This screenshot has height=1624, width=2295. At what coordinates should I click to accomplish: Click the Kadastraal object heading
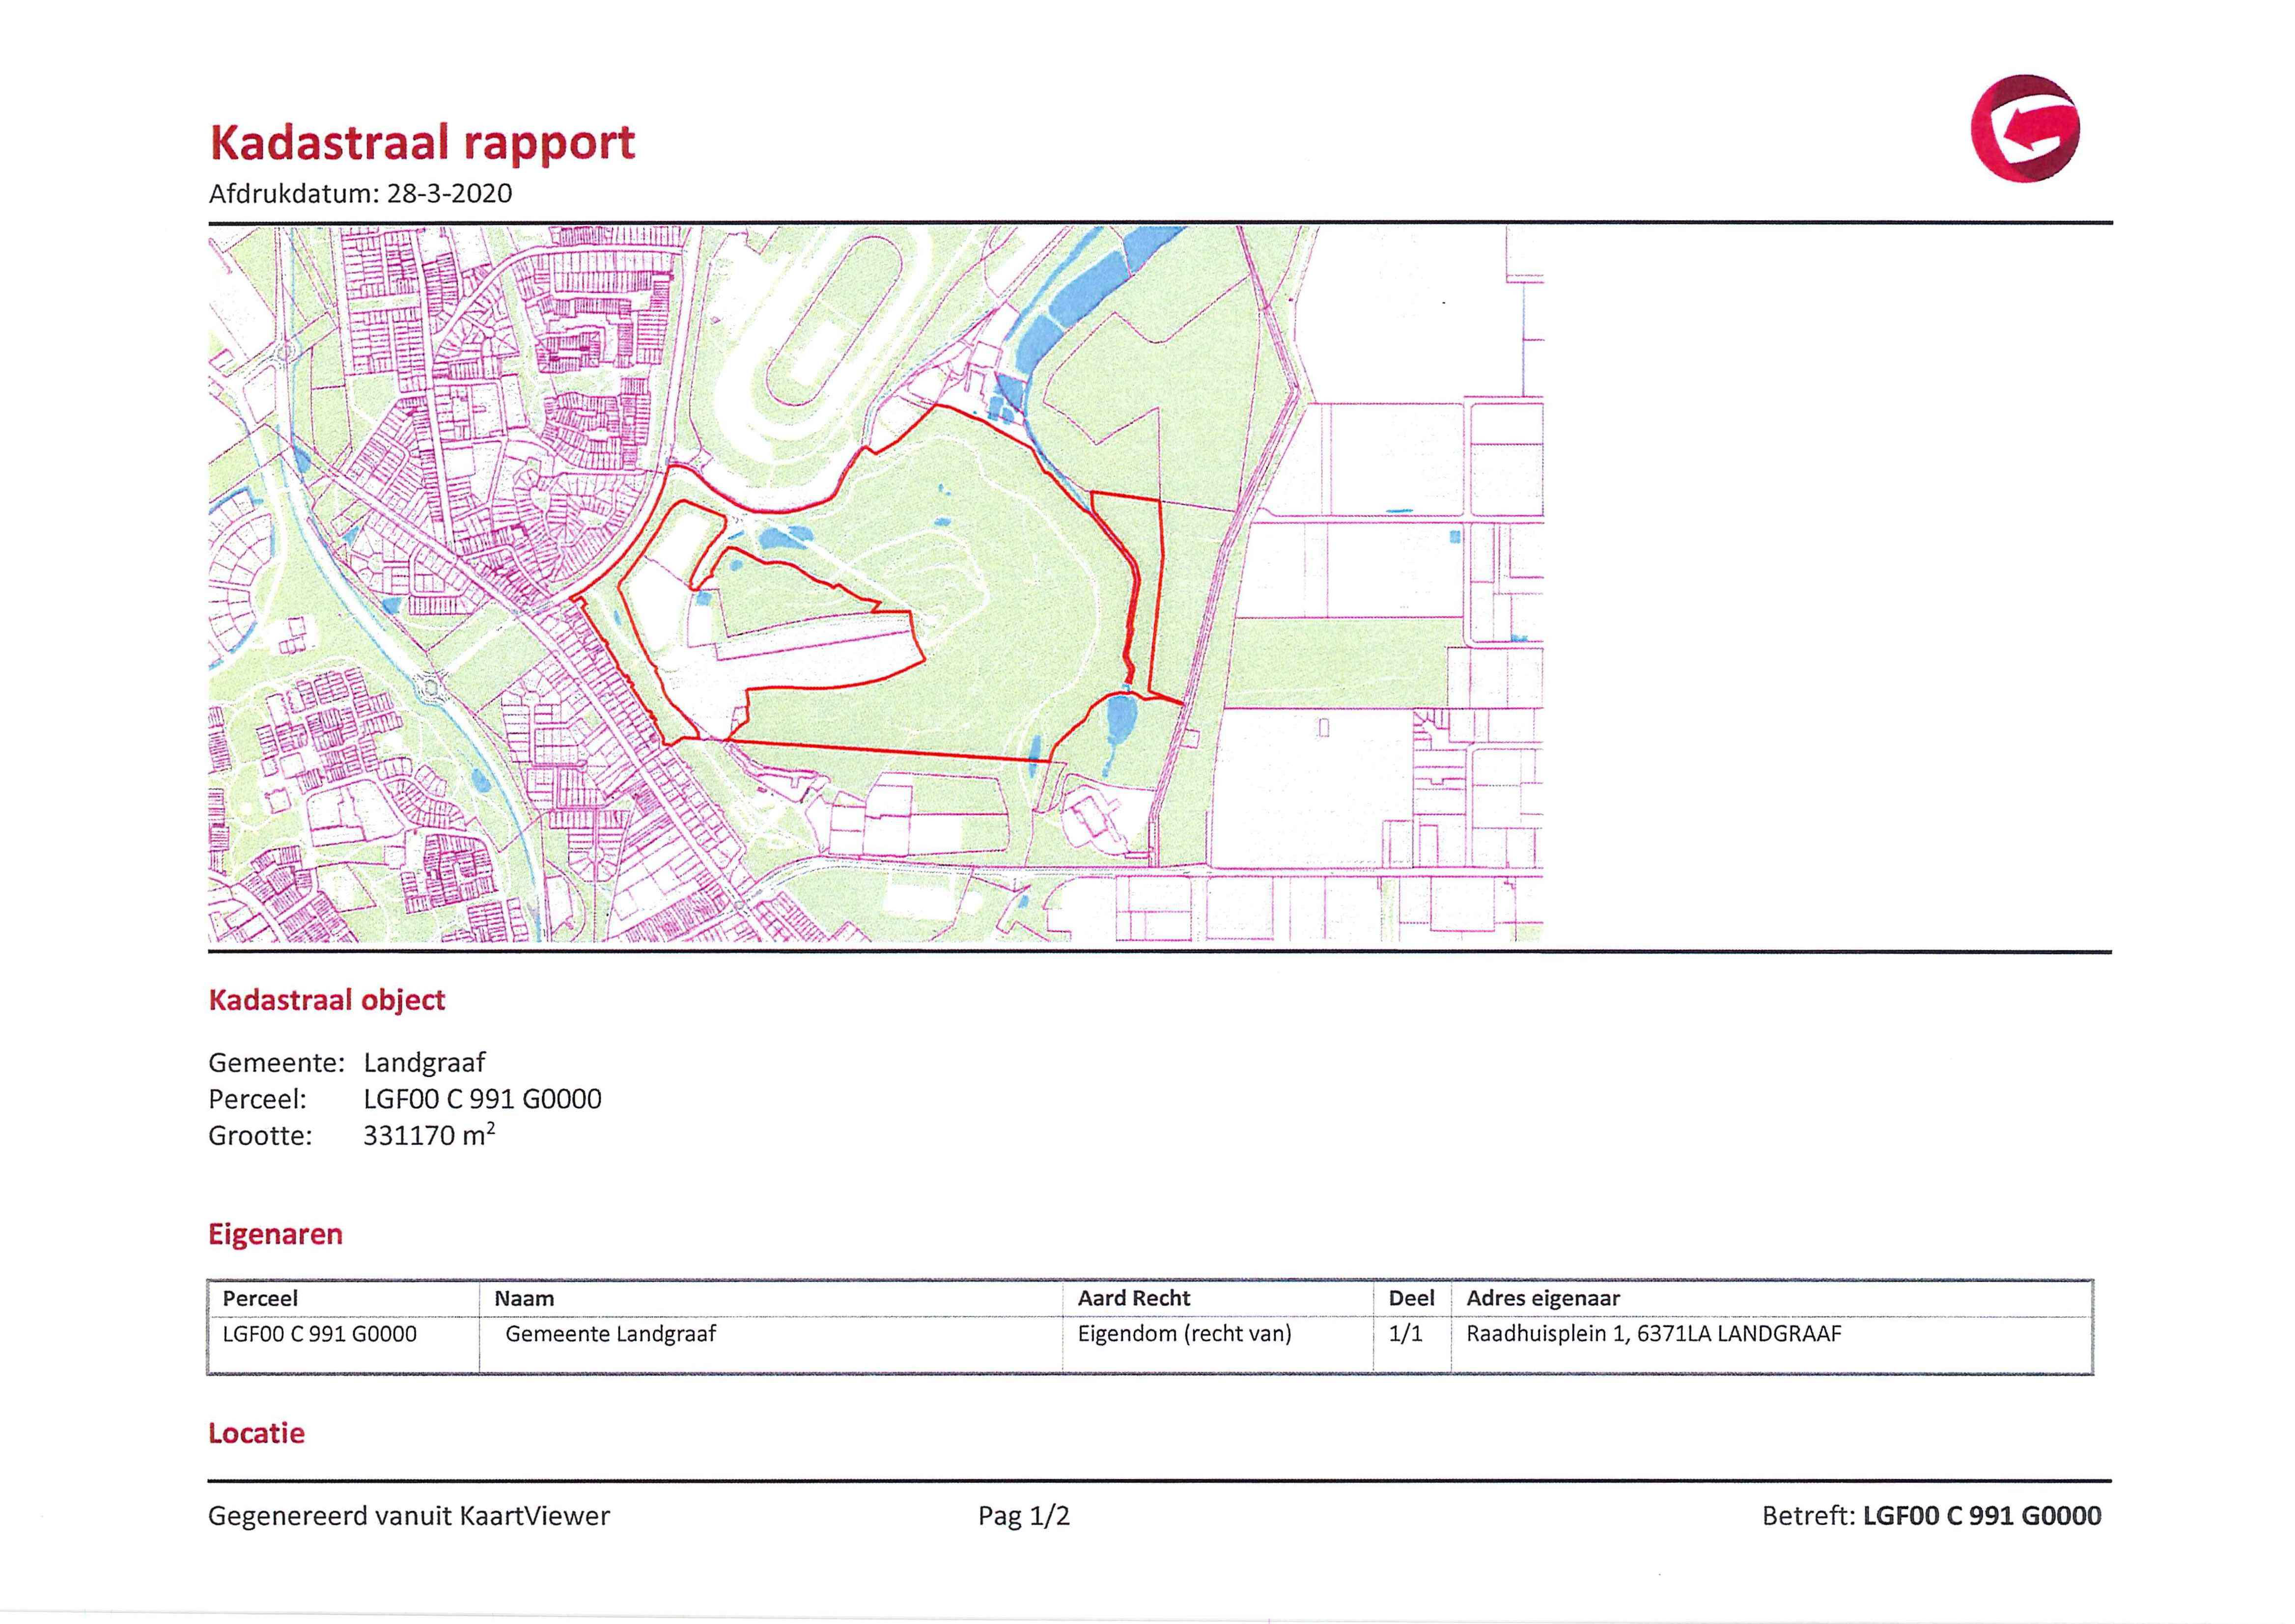[x=327, y=1000]
